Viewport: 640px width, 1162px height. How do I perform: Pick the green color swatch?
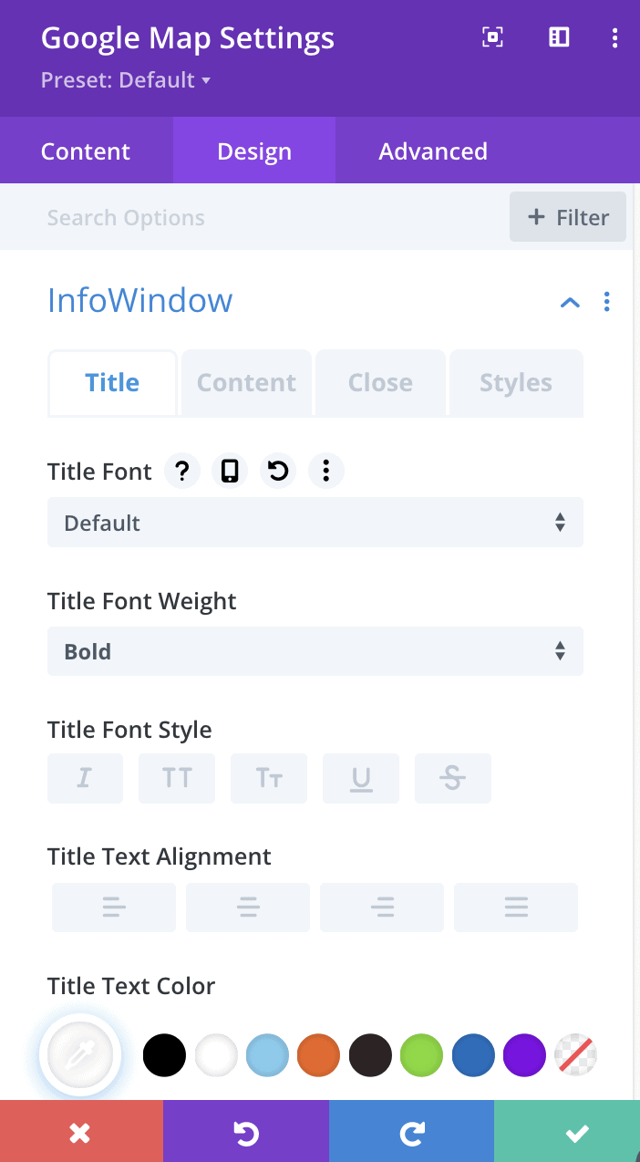click(x=421, y=1055)
